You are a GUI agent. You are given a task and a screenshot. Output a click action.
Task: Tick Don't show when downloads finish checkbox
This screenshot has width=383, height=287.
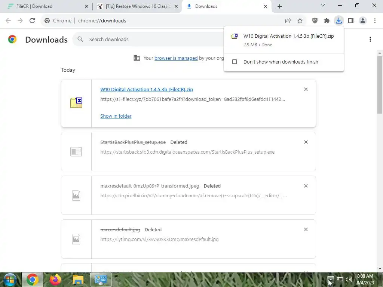click(235, 62)
